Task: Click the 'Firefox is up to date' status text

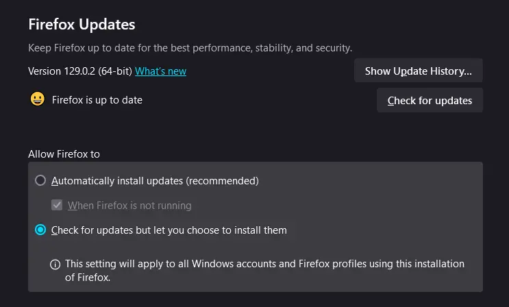Action: (x=97, y=100)
